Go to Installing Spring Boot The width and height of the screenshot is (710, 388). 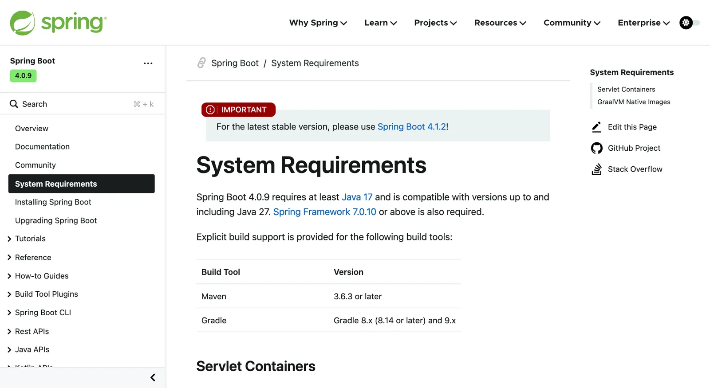click(53, 202)
